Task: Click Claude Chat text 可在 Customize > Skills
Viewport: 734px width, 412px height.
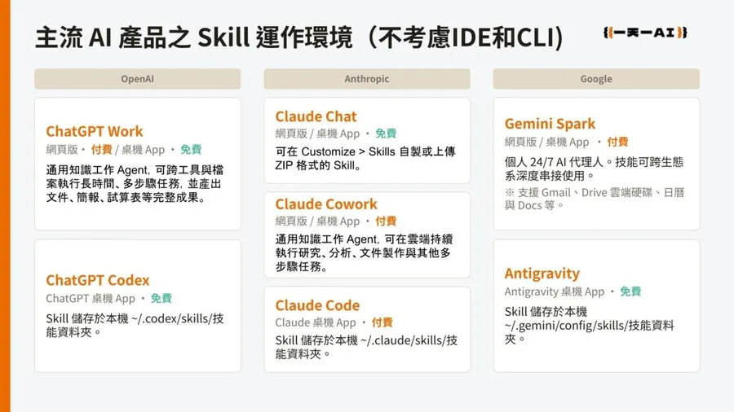Action: (365, 158)
